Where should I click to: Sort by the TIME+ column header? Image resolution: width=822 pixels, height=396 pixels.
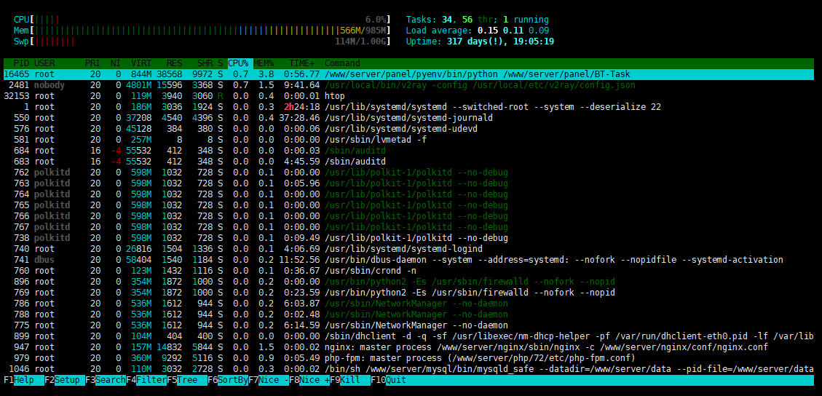(x=301, y=63)
